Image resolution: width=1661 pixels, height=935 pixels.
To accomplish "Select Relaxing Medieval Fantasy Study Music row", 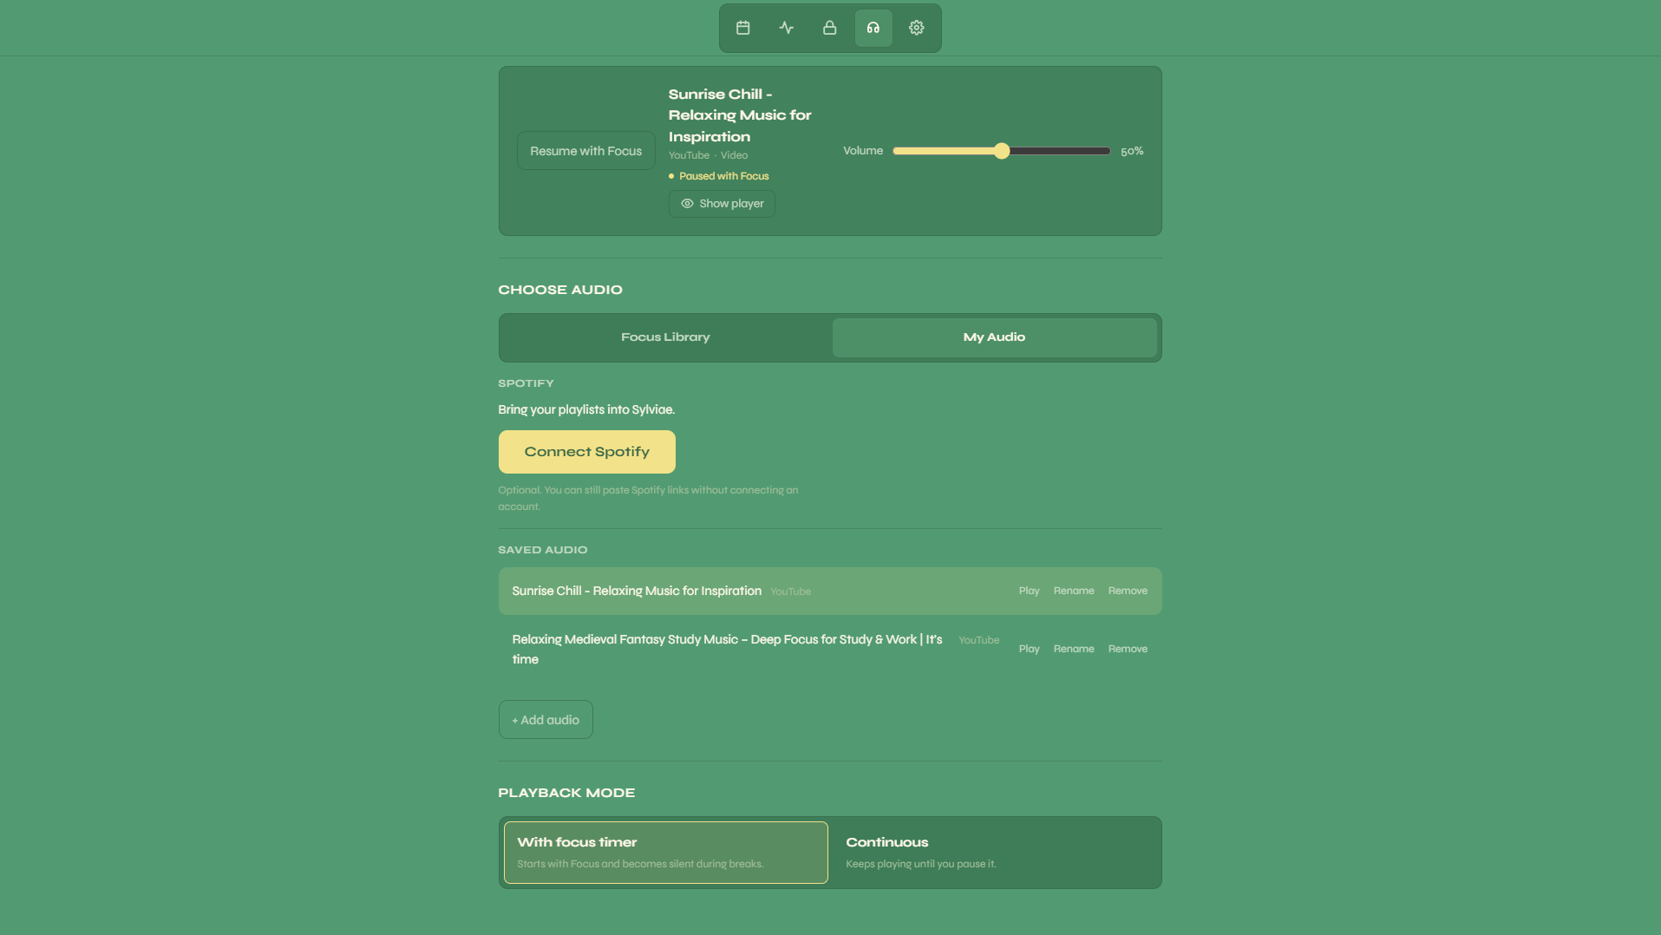I will click(830, 650).
